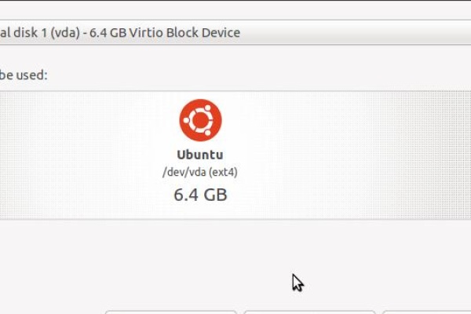
Task: Click the "be used:" label text
Action: (24, 75)
